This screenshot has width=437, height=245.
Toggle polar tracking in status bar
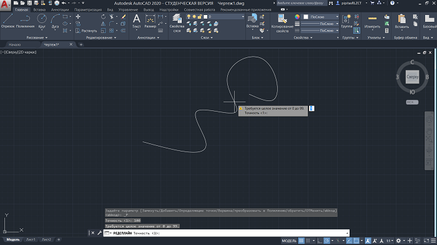pyautogui.click(x=327, y=241)
